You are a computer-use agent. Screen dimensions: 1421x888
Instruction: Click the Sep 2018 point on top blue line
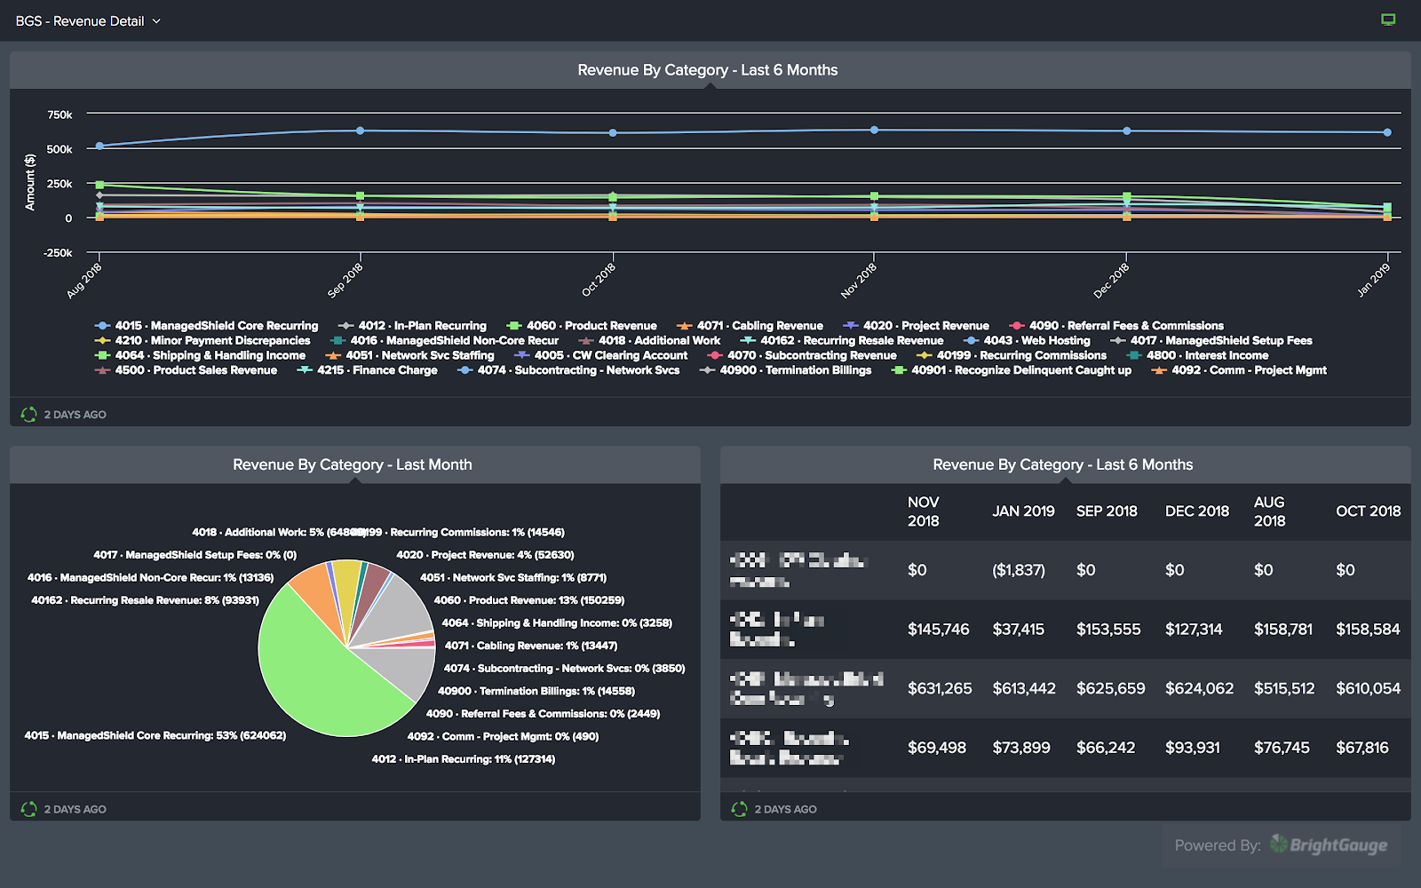click(x=360, y=131)
